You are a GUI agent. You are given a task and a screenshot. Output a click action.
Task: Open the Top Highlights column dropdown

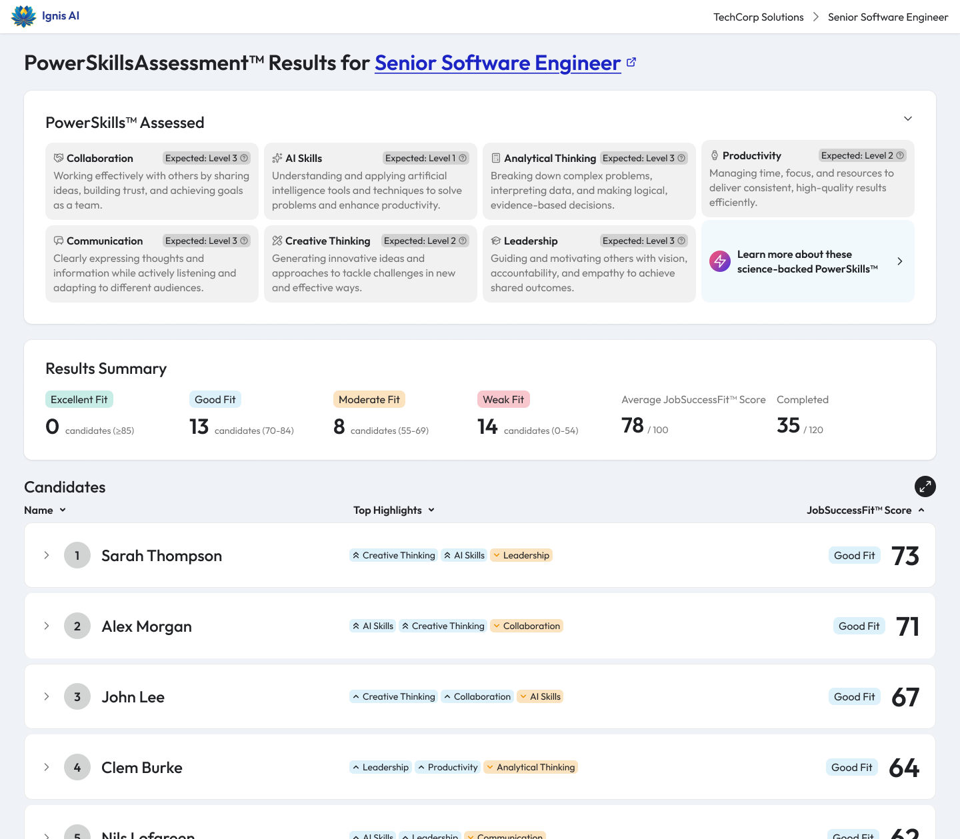pyautogui.click(x=393, y=510)
